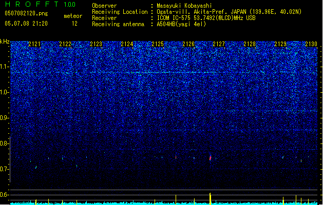Screen dimensions: 323x205
Task: Click the 2122 time marker
Action: (65, 44)
